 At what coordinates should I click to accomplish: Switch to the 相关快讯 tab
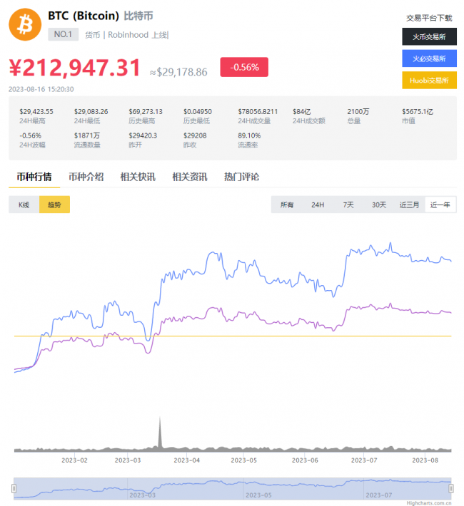[138, 177]
